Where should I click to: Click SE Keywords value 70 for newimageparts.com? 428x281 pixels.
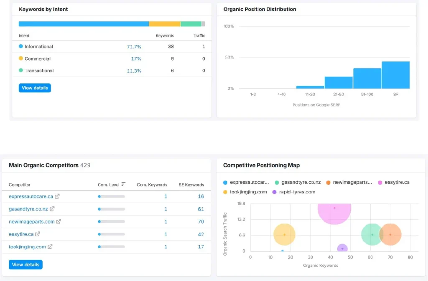pyautogui.click(x=201, y=222)
